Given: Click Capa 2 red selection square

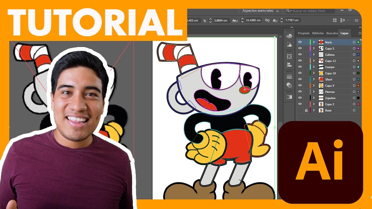Looking at the screenshot, I should [x=358, y=104].
